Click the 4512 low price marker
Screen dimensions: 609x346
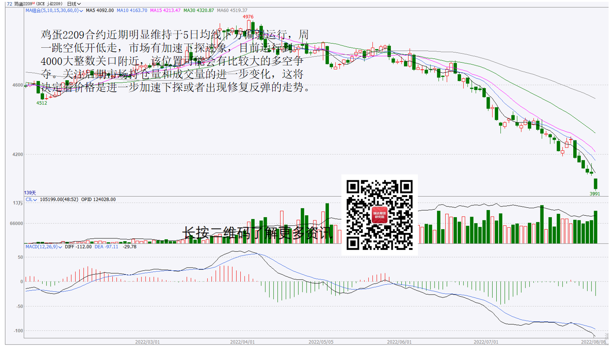click(x=42, y=103)
